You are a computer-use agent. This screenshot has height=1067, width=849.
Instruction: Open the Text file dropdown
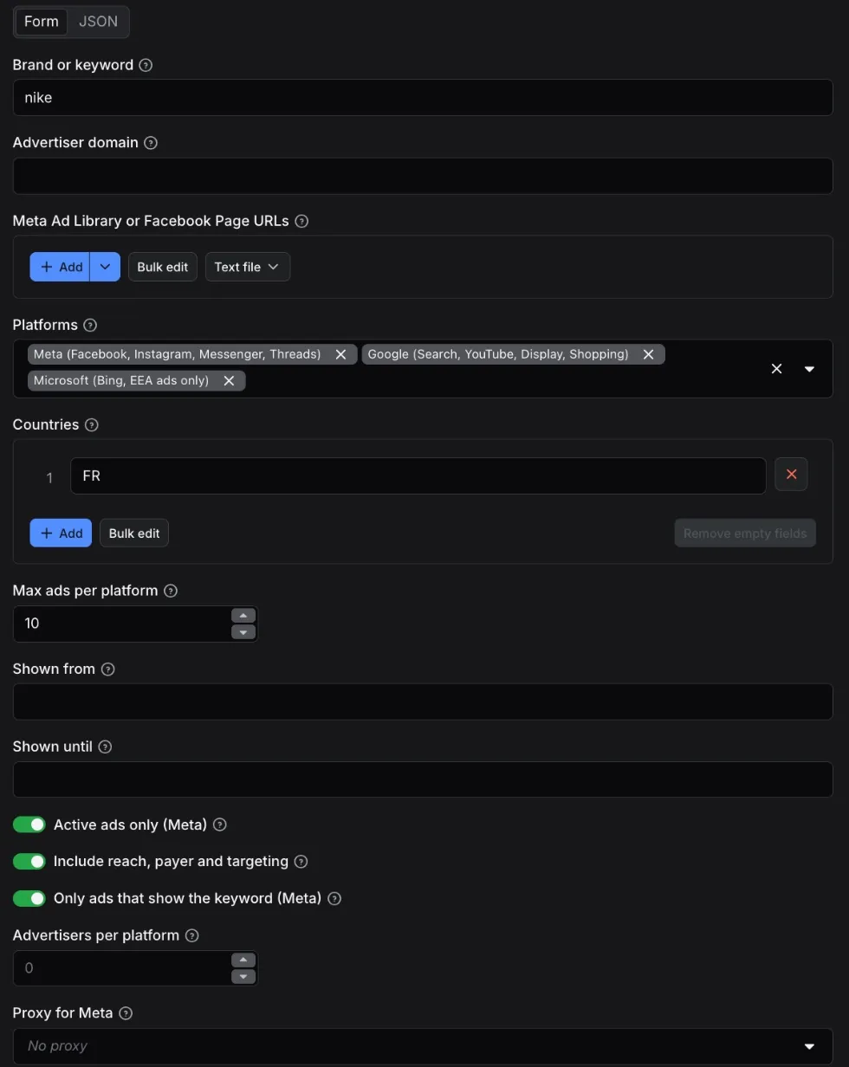(x=247, y=267)
